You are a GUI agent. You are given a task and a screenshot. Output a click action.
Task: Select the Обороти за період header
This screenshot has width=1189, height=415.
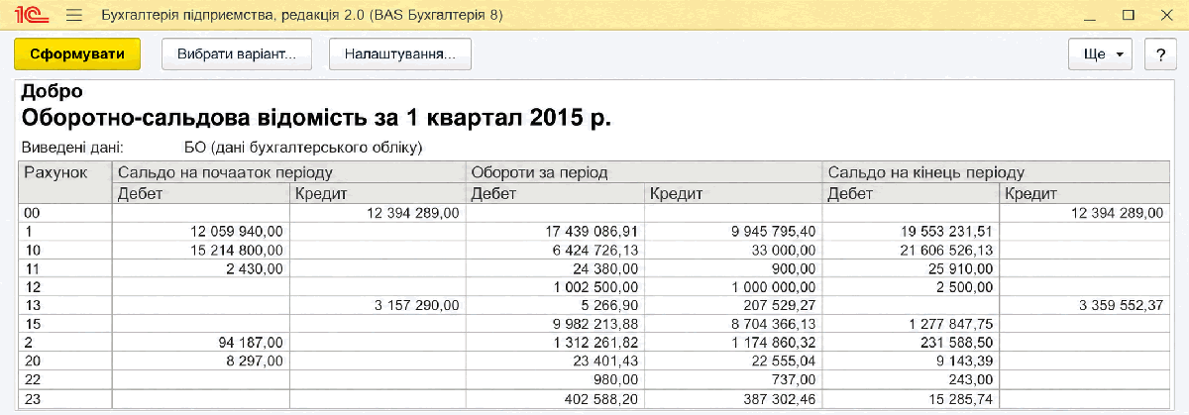coord(644,172)
